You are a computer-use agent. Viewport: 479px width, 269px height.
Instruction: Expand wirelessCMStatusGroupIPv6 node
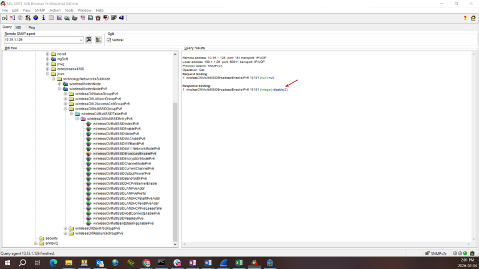coord(65,94)
